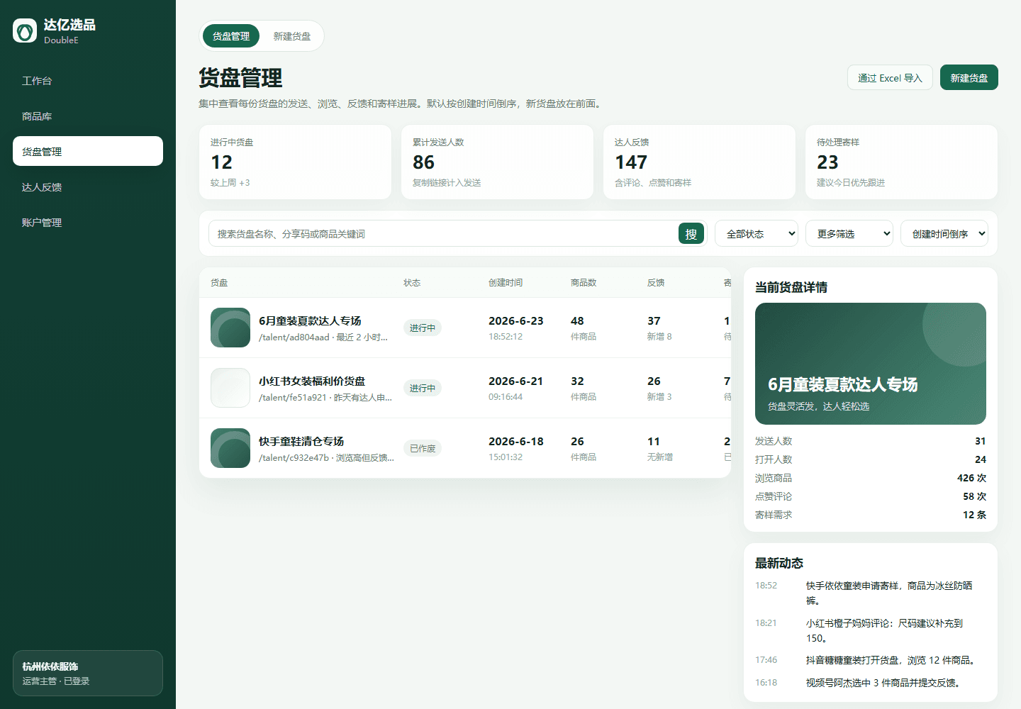Image resolution: width=1021 pixels, height=709 pixels.
Task: Click the 状态 column header
Action: point(412,282)
